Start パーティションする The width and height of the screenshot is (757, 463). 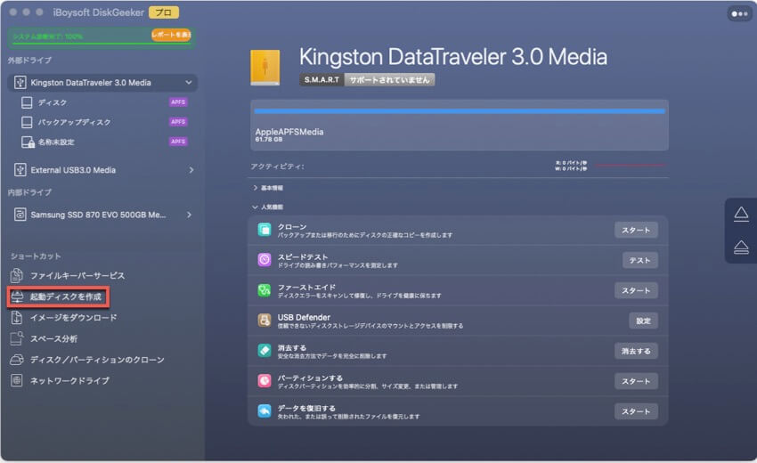636,381
